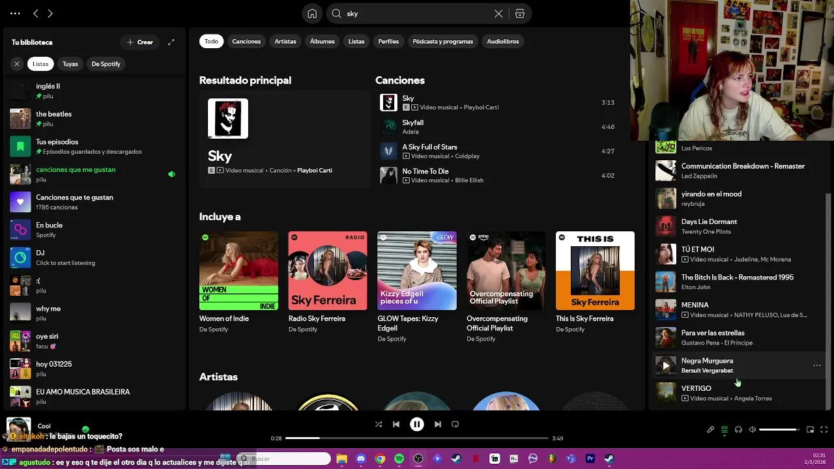This screenshot has width=834, height=469.
Task: Adjust the volume slider
Action: 779,429
